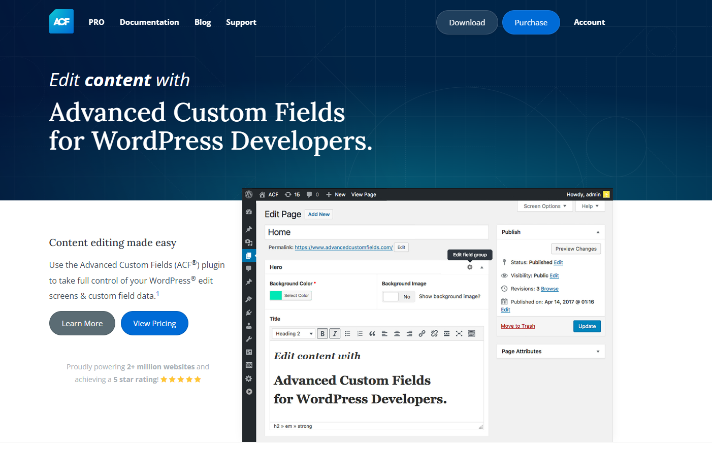
Task: Click the Move to Trash link
Action: (518, 326)
